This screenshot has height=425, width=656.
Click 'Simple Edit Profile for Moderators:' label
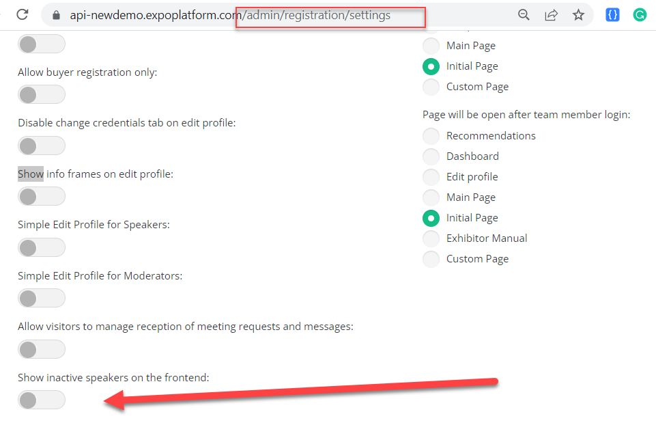tap(100, 276)
